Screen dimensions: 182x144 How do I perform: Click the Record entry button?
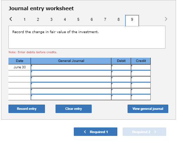27,109
